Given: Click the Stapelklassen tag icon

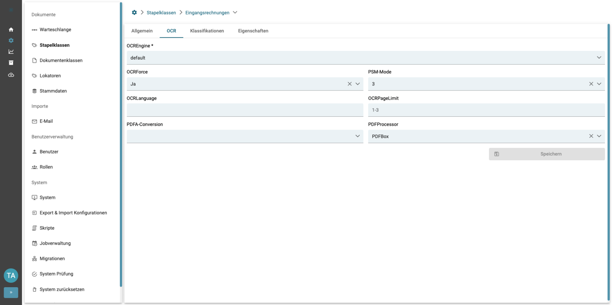Looking at the screenshot, I should pyautogui.click(x=34, y=45).
